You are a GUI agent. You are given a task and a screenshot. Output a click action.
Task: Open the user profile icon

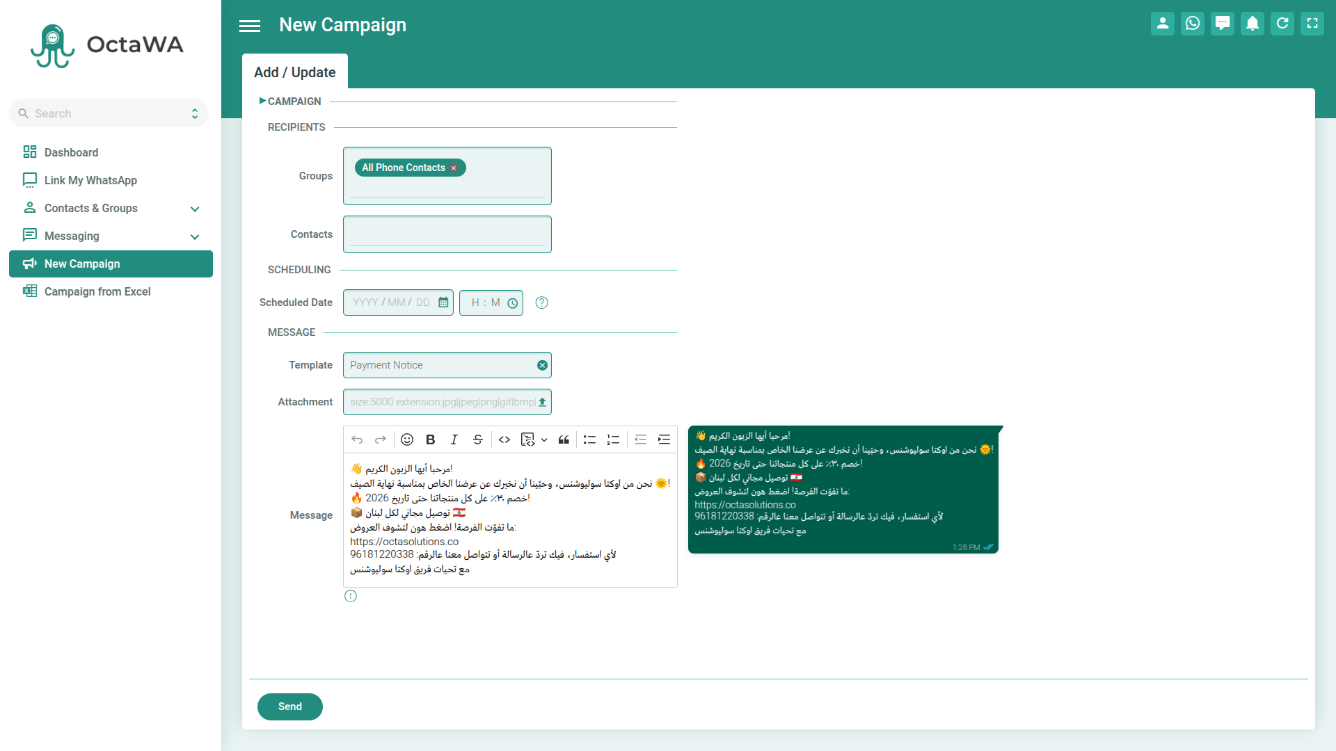(1163, 24)
